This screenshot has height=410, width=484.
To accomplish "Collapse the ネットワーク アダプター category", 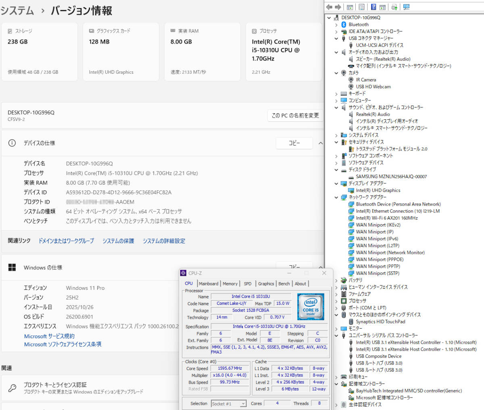I will (336, 197).
